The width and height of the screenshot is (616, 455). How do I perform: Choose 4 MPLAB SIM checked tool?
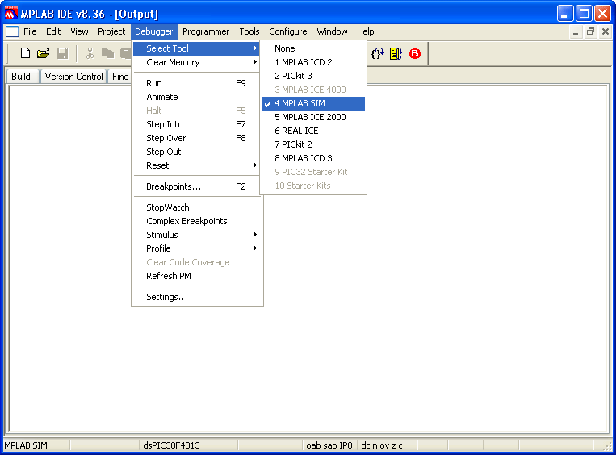[313, 103]
